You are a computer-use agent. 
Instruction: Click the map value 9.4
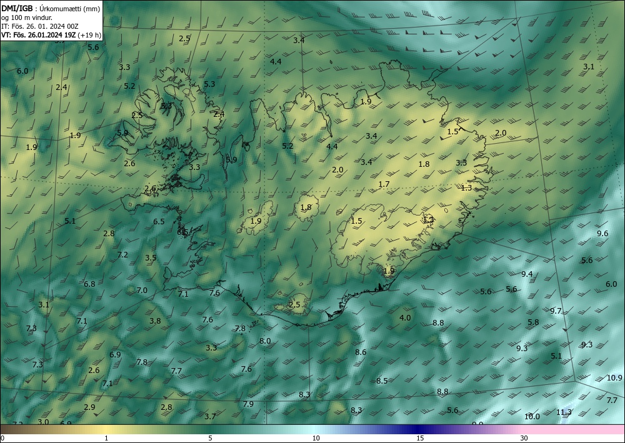tap(527, 274)
